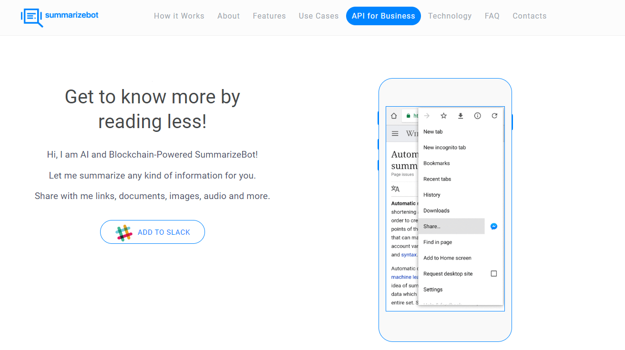Tap the reload icon in phone menu
This screenshot has height=350, width=625.
click(x=494, y=116)
